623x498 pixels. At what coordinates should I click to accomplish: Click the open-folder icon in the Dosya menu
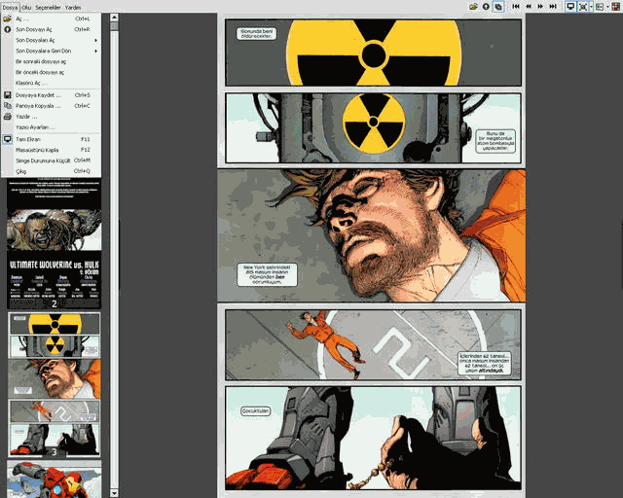[7, 18]
